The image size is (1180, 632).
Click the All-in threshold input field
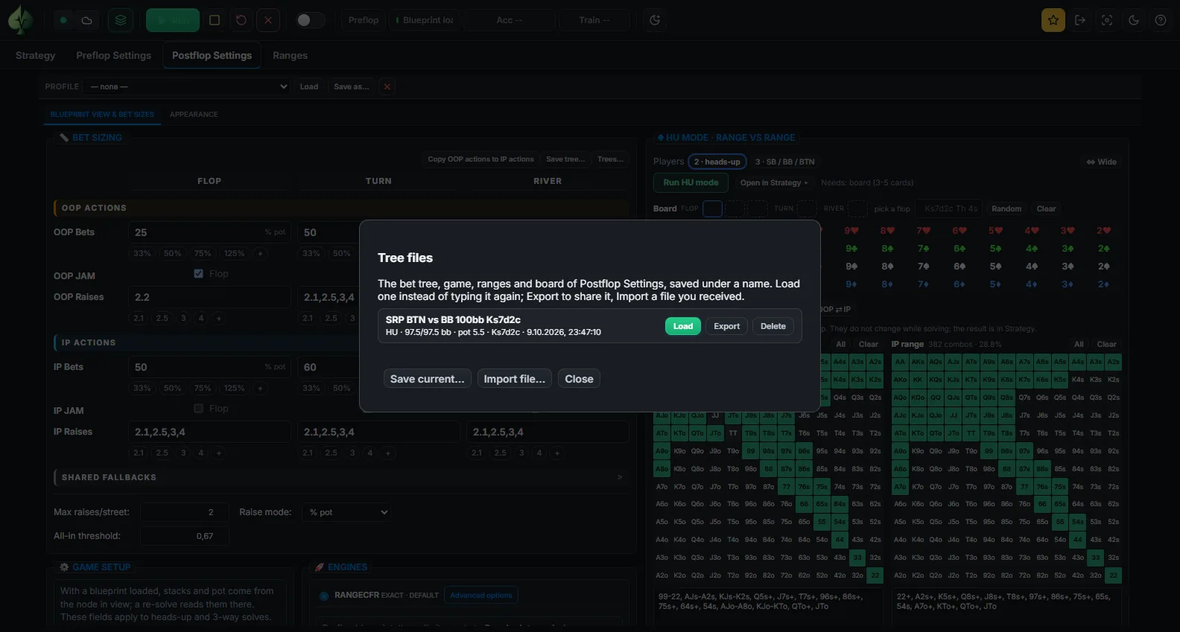tap(184, 536)
